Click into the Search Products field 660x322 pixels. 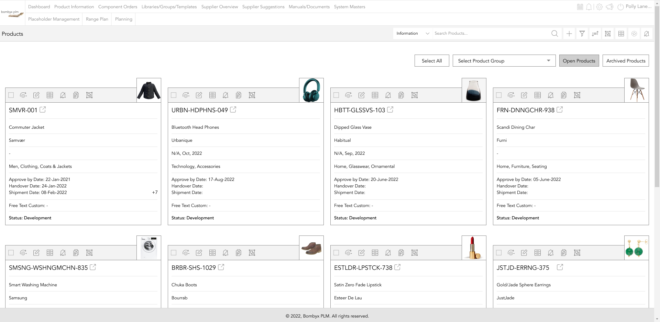tap(491, 33)
